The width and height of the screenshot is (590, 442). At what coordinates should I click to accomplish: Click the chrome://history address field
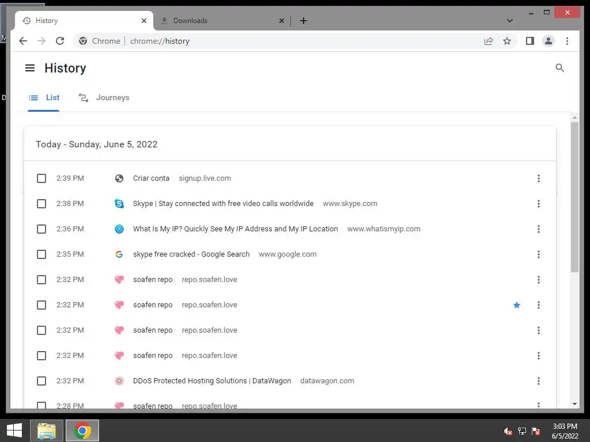pyautogui.click(x=160, y=41)
